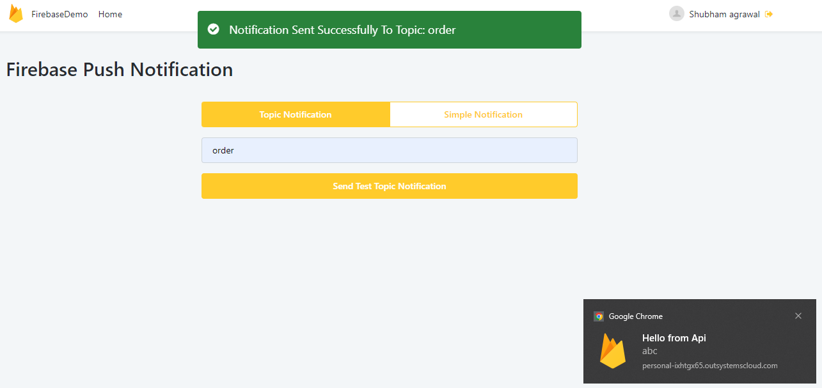This screenshot has height=388, width=822.
Task: Click the Firebase flame logo in the navbar
Action: [x=16, y=13]
